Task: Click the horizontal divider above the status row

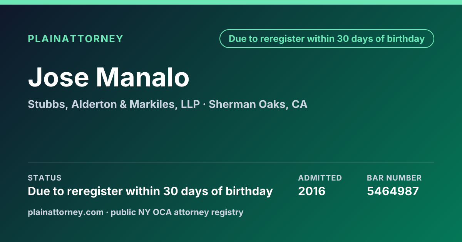Action: point(231,162)
